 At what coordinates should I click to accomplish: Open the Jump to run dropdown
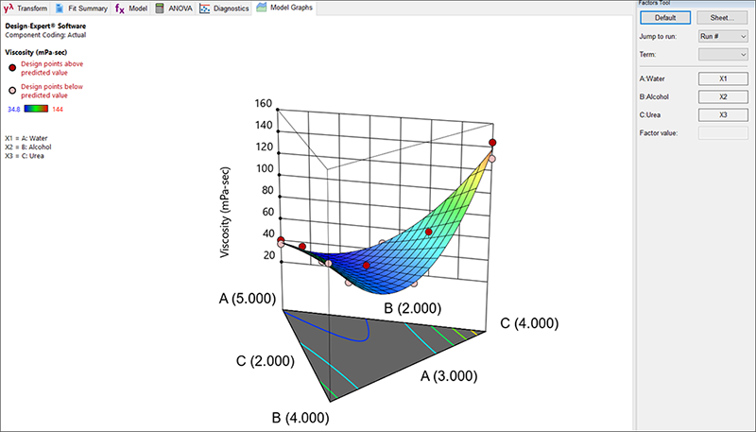(x=723, y=36)
